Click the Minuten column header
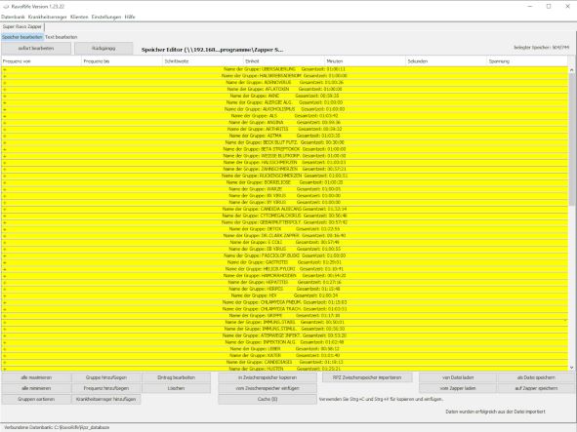 tap(365, 61)
